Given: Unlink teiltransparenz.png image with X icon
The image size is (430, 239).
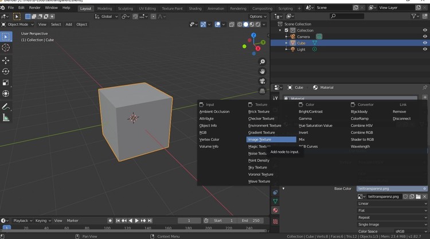Looking at the screenshot, I should [424, 197].
